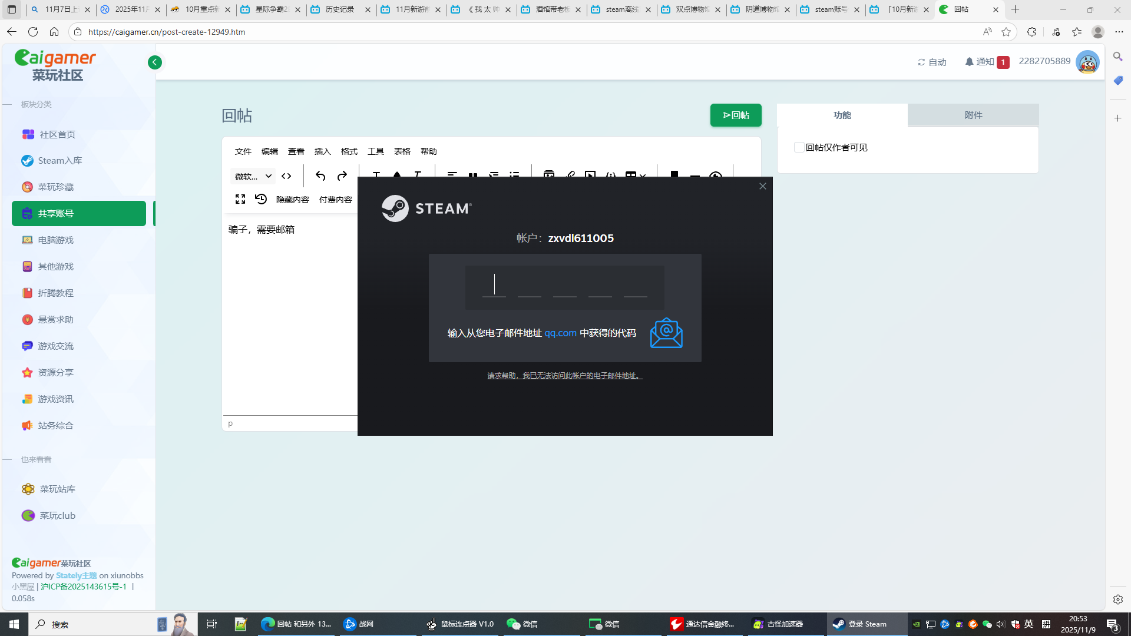Enter fullscreen editor mode
Viewport: 1131px width, 636px height.
tap(240, 199)
